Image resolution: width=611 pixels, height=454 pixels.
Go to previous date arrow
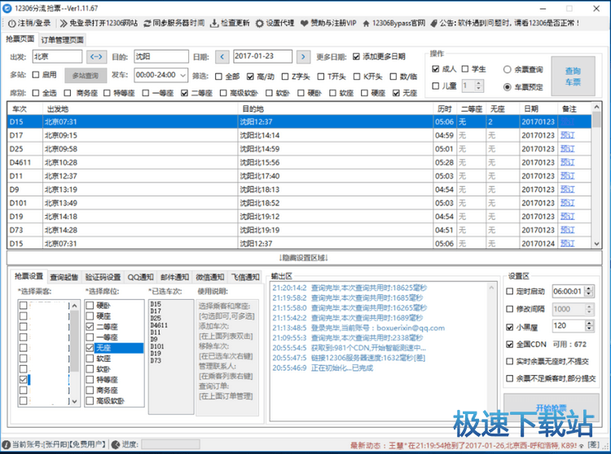(222, 57)
